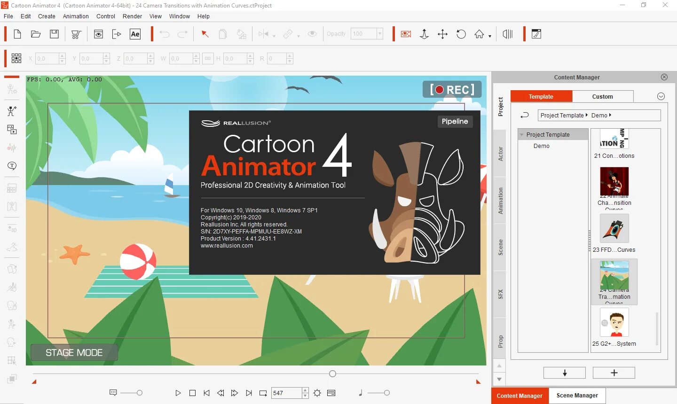
Task: Click the Play button
Action: (x=178, y=393)
